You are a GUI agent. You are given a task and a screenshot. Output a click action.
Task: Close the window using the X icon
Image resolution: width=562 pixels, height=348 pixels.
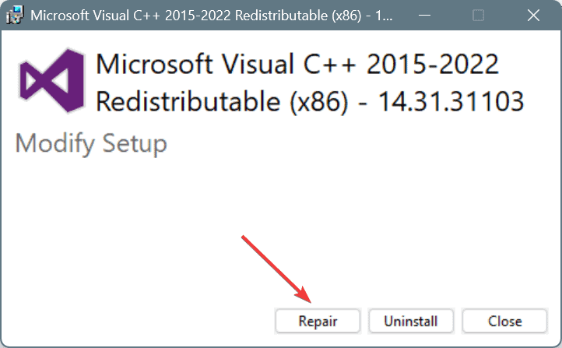[x=533, y=16]
